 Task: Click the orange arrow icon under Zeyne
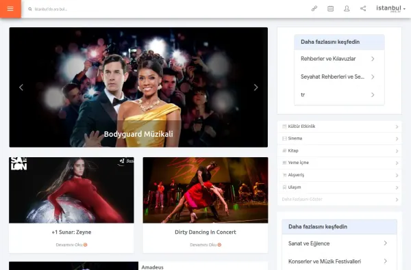tap(86, 245)
